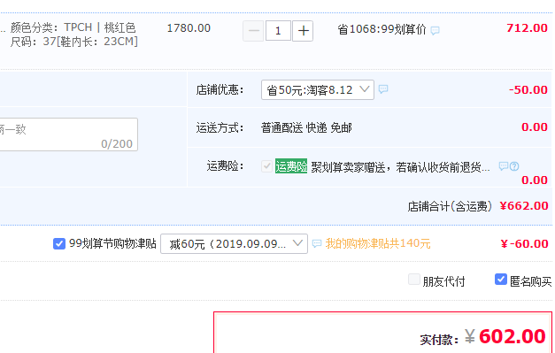Increase item quantity with plus button
The width and height of the screenshot is (555, 353).
click(303, 31)
